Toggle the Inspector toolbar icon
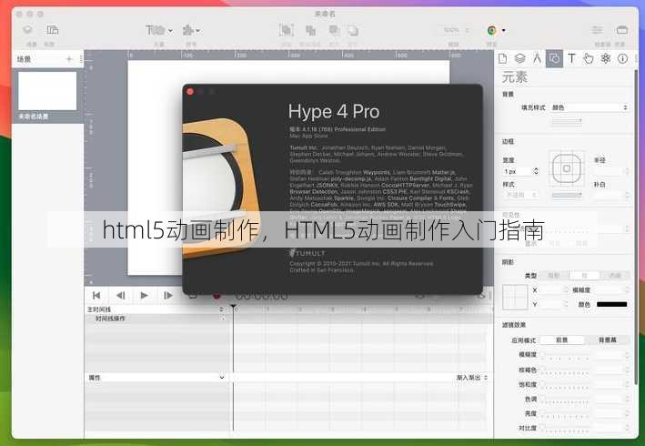Viewport: 645px width, 446px height. coord(597,30)
